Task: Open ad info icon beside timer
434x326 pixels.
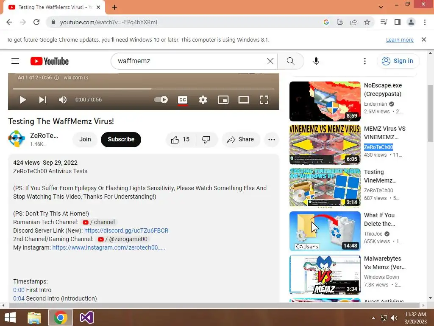Action: pyautogui.click(x=56, y=78)
